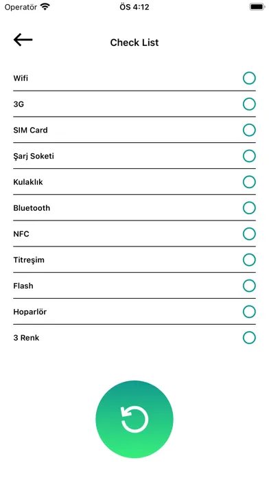The height and width of the screenshot is (478, 269).
Task: Toggle the Flash check circle
Action: pyautogui.click(x=249, y=286)
